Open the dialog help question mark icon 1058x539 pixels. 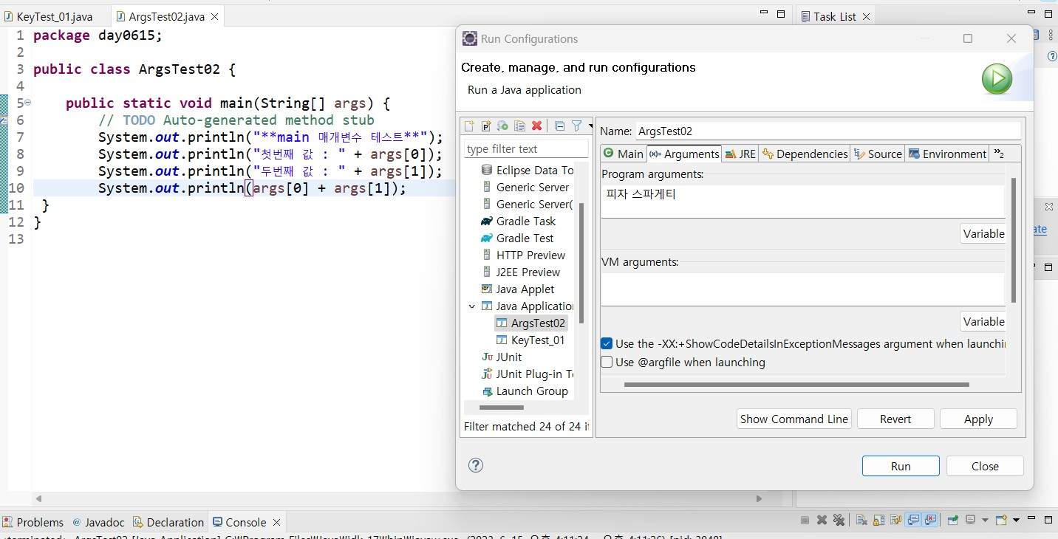tap(476, 465)
